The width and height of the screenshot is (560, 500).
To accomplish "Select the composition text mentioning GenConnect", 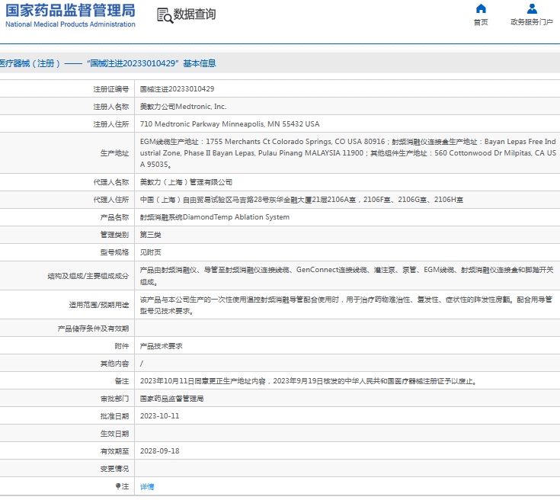I will point(347,276).
